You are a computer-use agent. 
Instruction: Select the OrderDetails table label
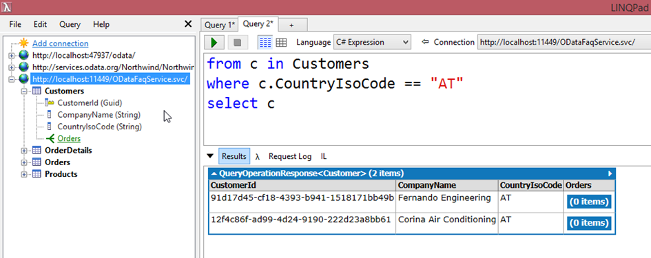point(68,150)
